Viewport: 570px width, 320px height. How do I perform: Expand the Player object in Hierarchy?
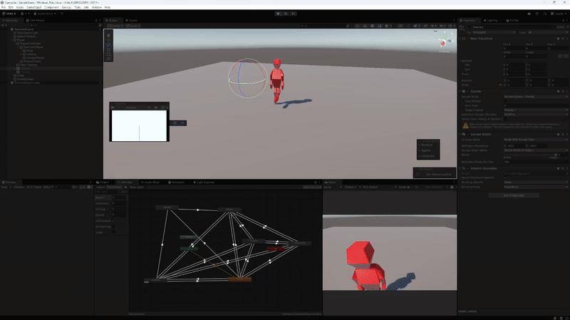[12, 40]
